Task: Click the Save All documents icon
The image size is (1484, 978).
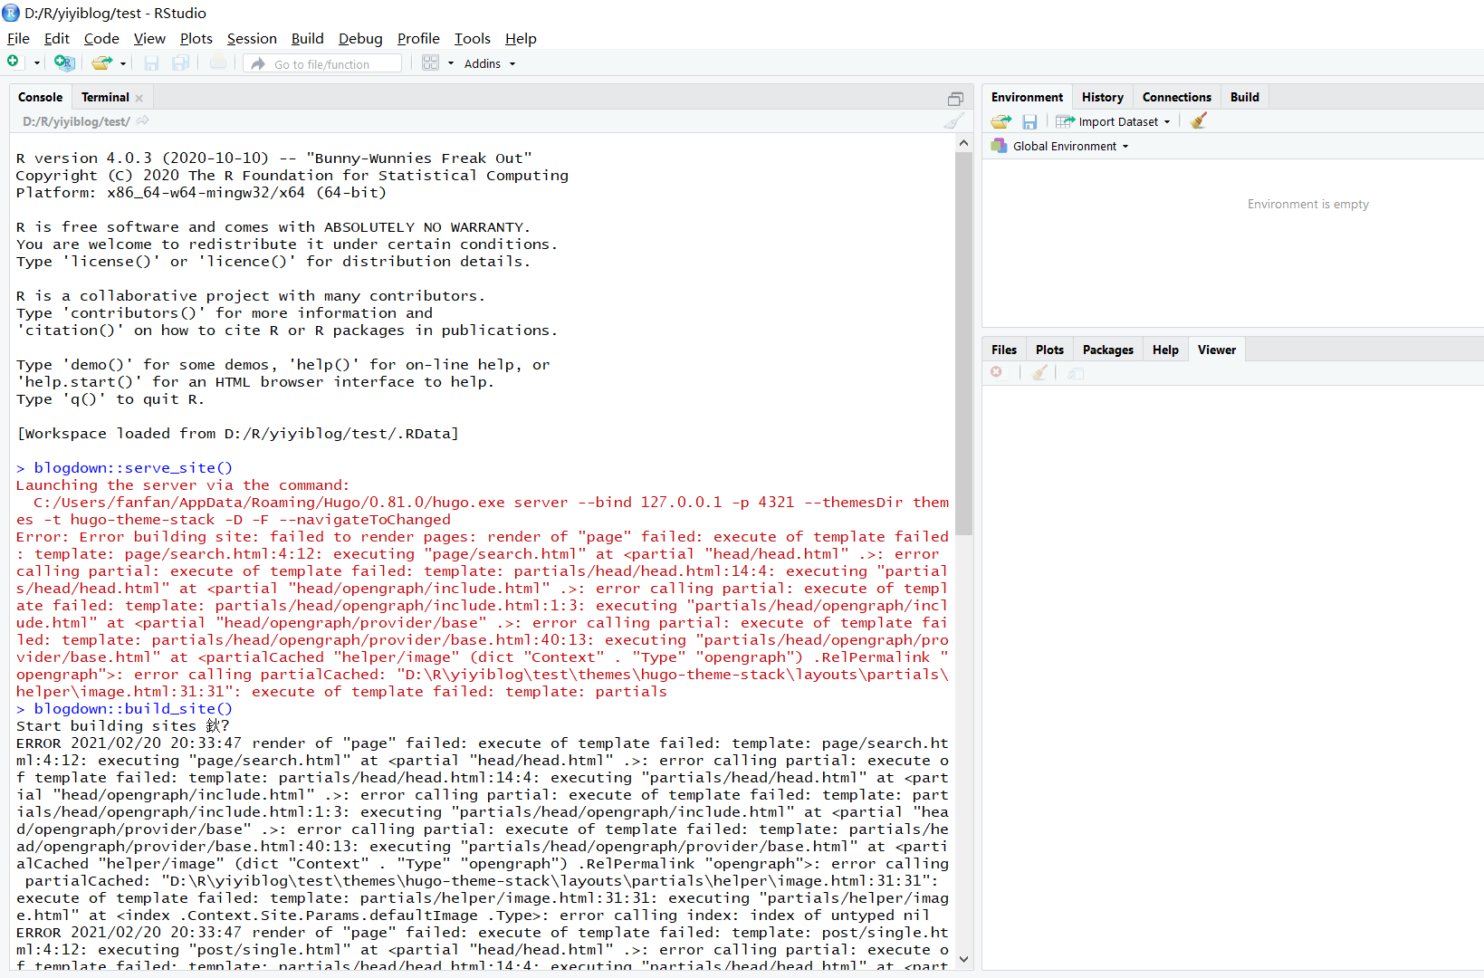Action: 181,62
